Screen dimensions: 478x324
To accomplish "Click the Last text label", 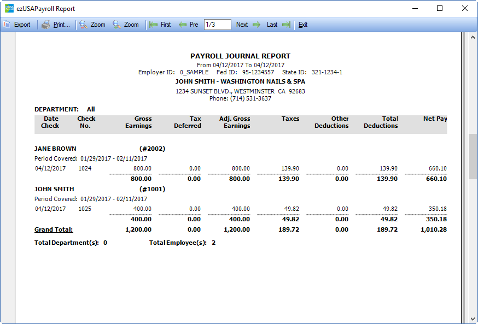I will point(272,25).
